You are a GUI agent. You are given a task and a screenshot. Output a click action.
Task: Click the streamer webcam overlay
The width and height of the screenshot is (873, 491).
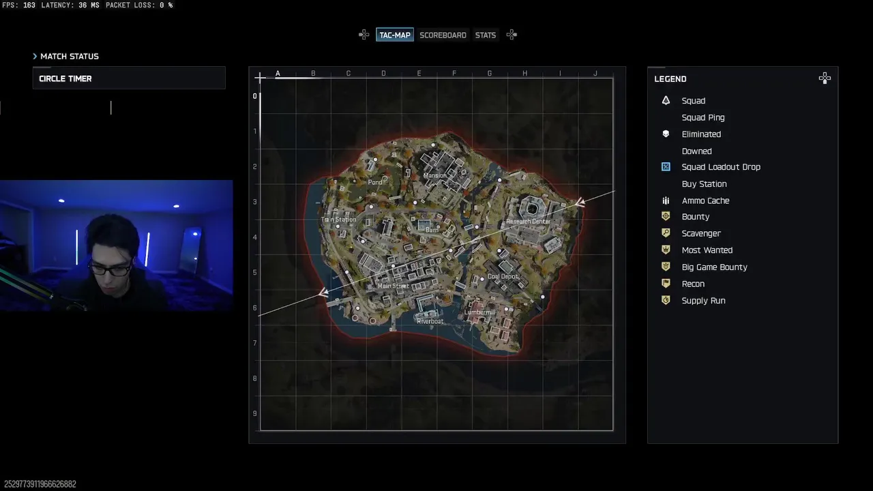tap(116, 245)
